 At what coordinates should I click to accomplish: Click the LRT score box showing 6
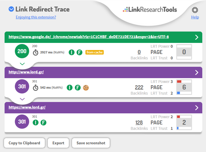[x=184, y=87]
